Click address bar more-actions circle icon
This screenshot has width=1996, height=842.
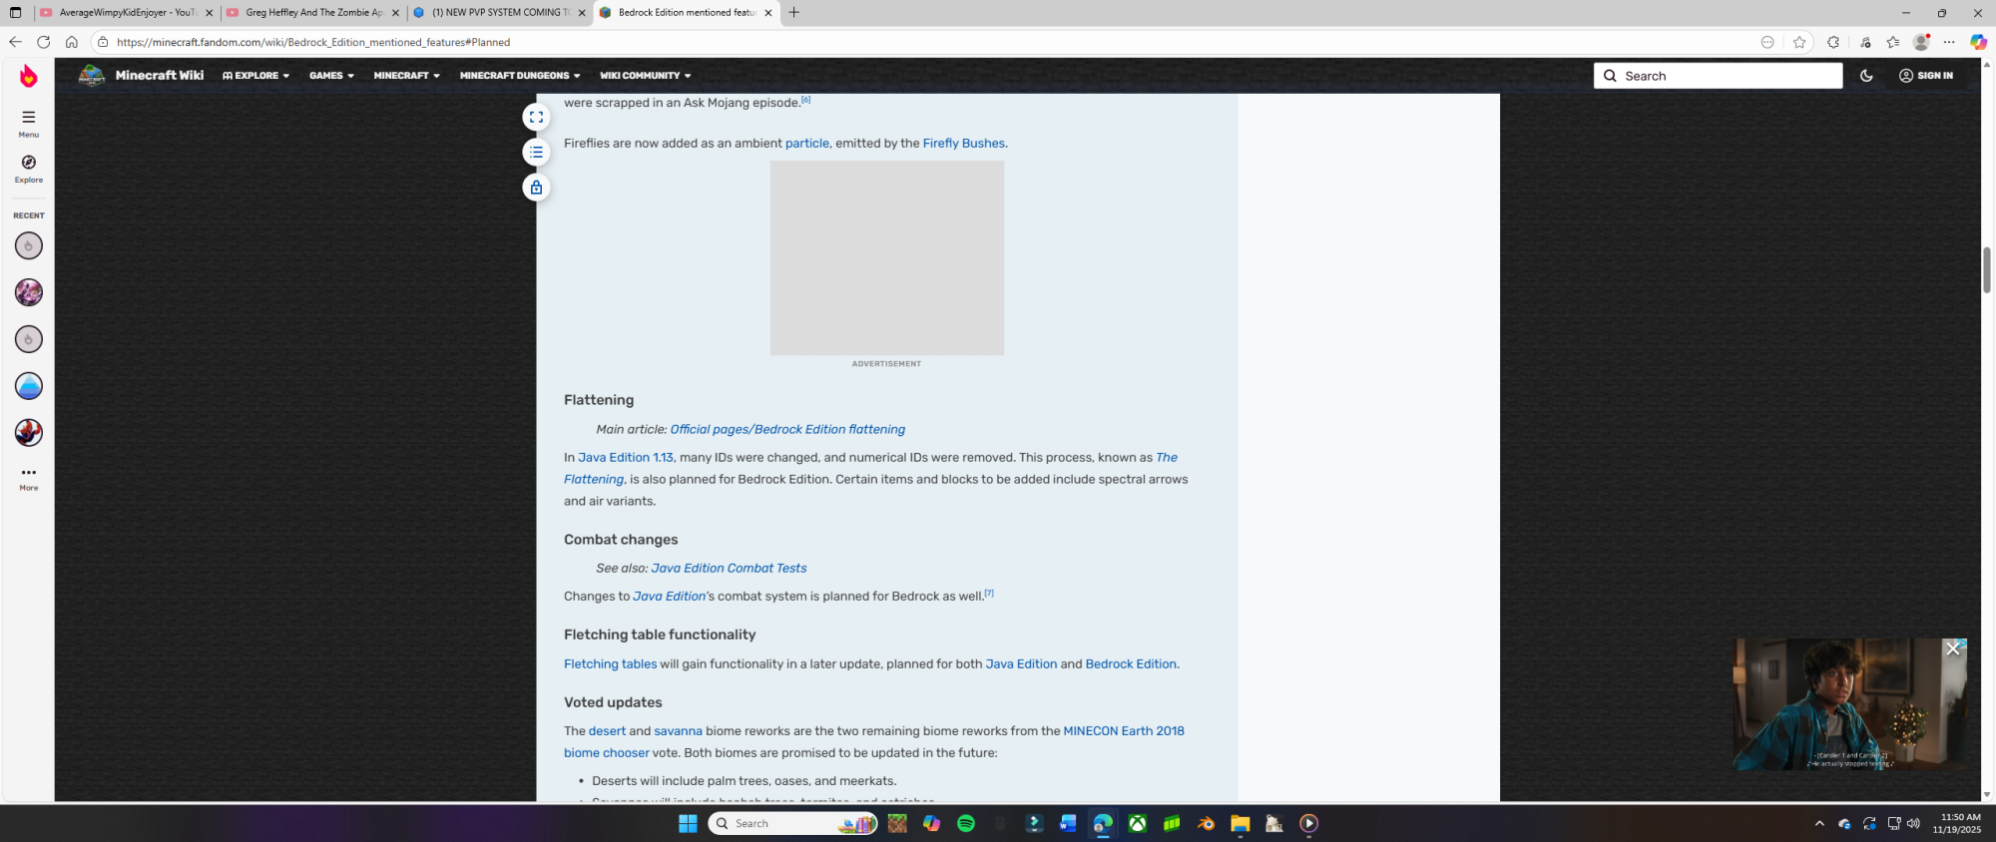(1767, 42)
